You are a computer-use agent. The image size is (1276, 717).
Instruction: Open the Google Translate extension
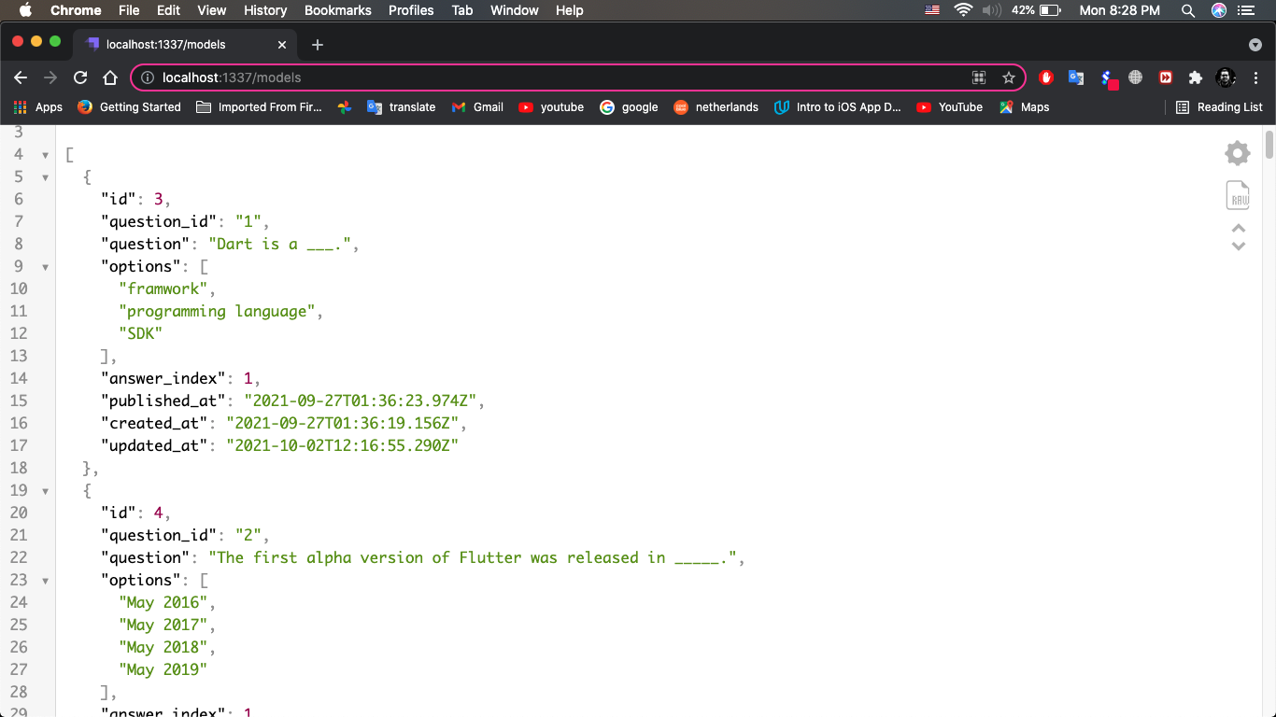1076,79
